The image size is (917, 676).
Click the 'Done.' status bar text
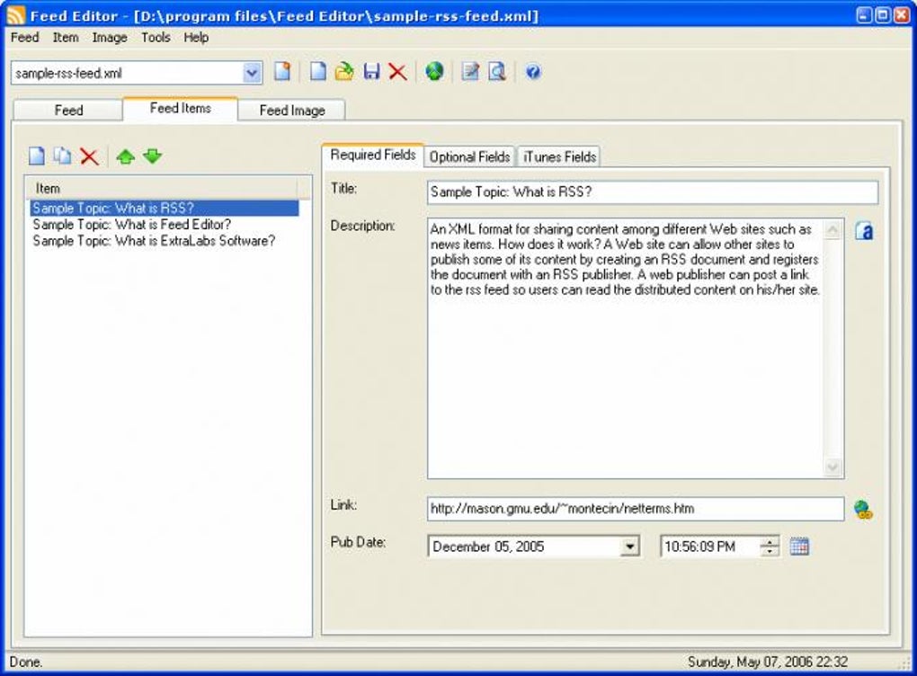(26, 662)
